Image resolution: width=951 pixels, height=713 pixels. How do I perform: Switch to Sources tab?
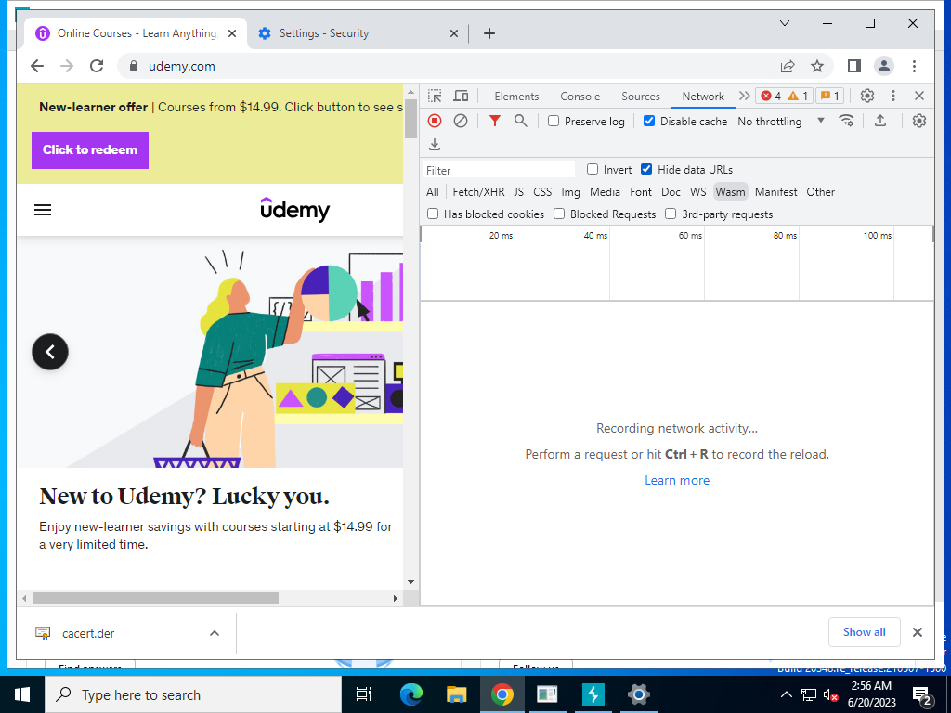(641, 96)
